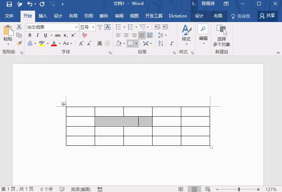
Task: Click the red font color button
Action: pyautogui.click(x=54, y=43)
